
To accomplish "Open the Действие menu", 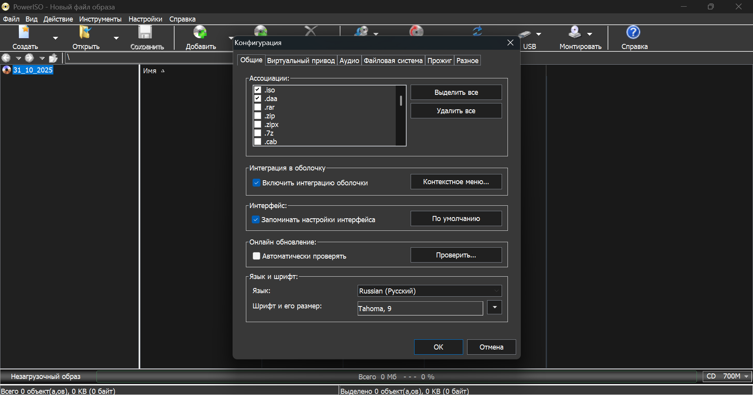I will tap(58, 19).
